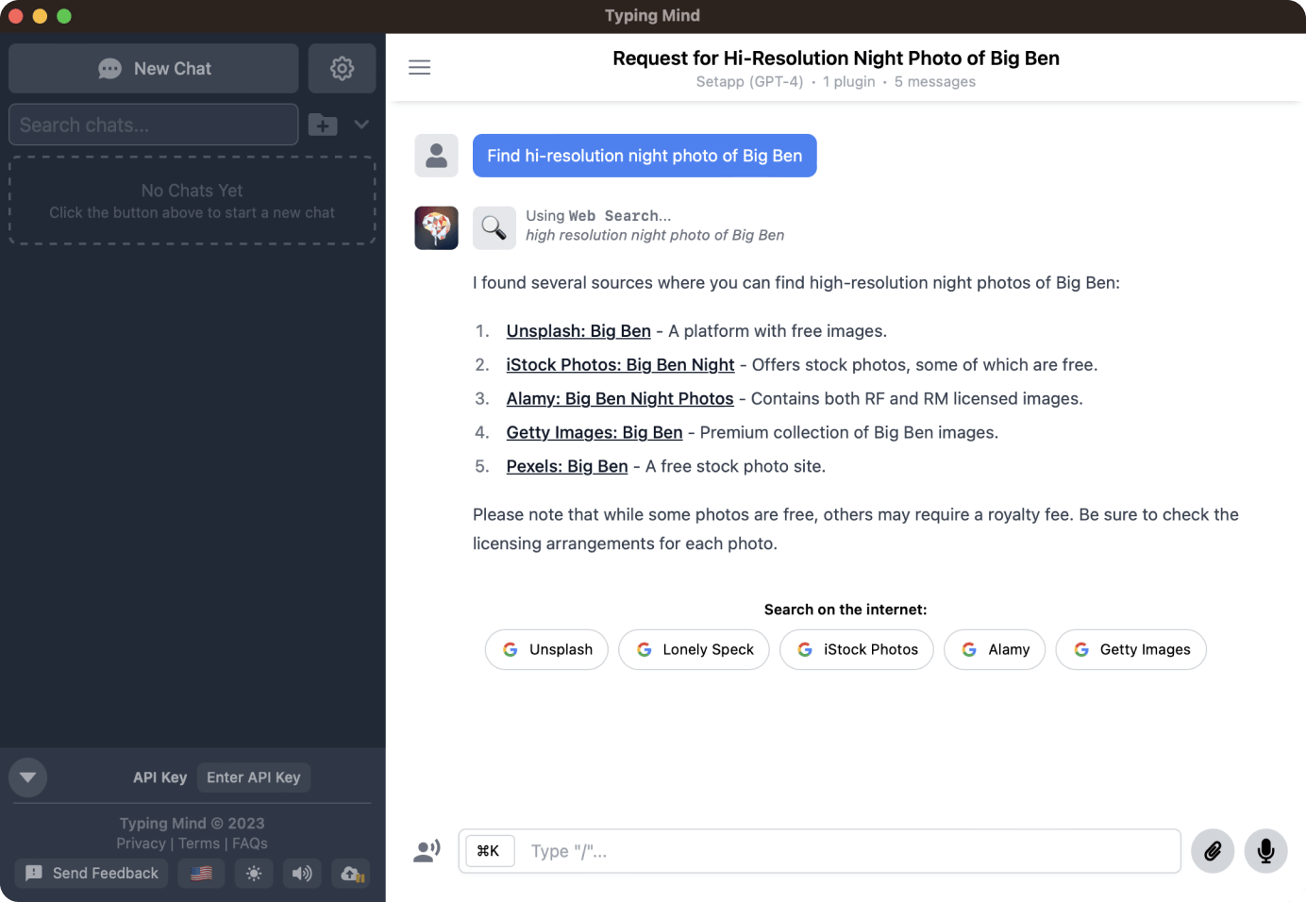This screenshot has height=902, width=1306.
Task: Click the Enter API Key button
Action: [x=253, y=777]
